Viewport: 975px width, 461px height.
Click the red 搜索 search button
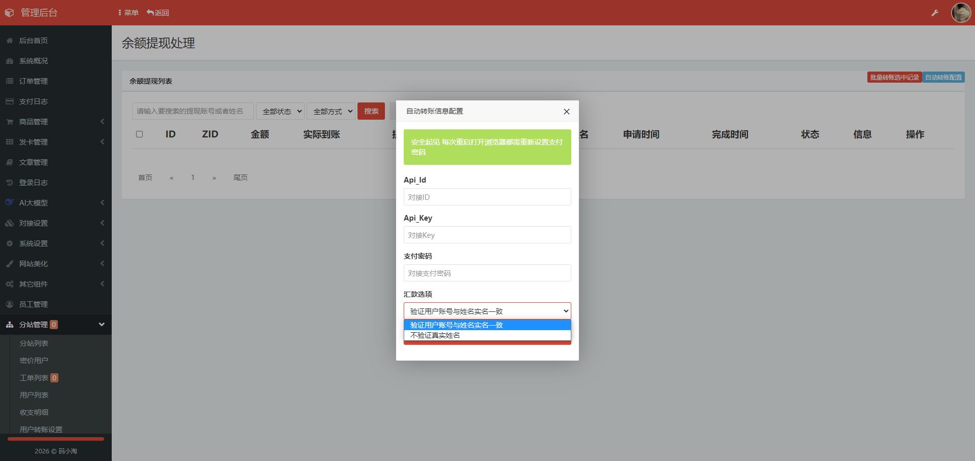coord(371,111)
